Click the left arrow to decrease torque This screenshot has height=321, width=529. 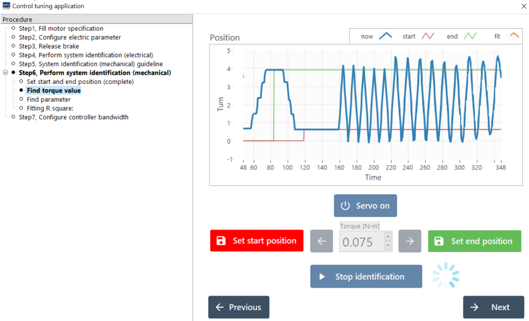tap(321, 241)
